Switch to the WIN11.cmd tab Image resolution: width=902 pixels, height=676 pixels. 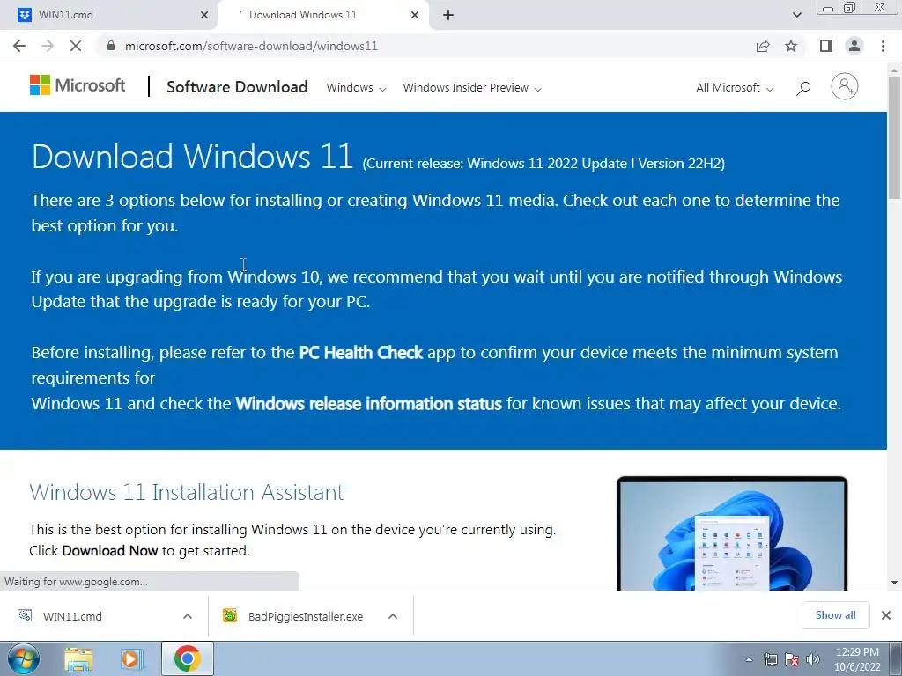(108, 15)
